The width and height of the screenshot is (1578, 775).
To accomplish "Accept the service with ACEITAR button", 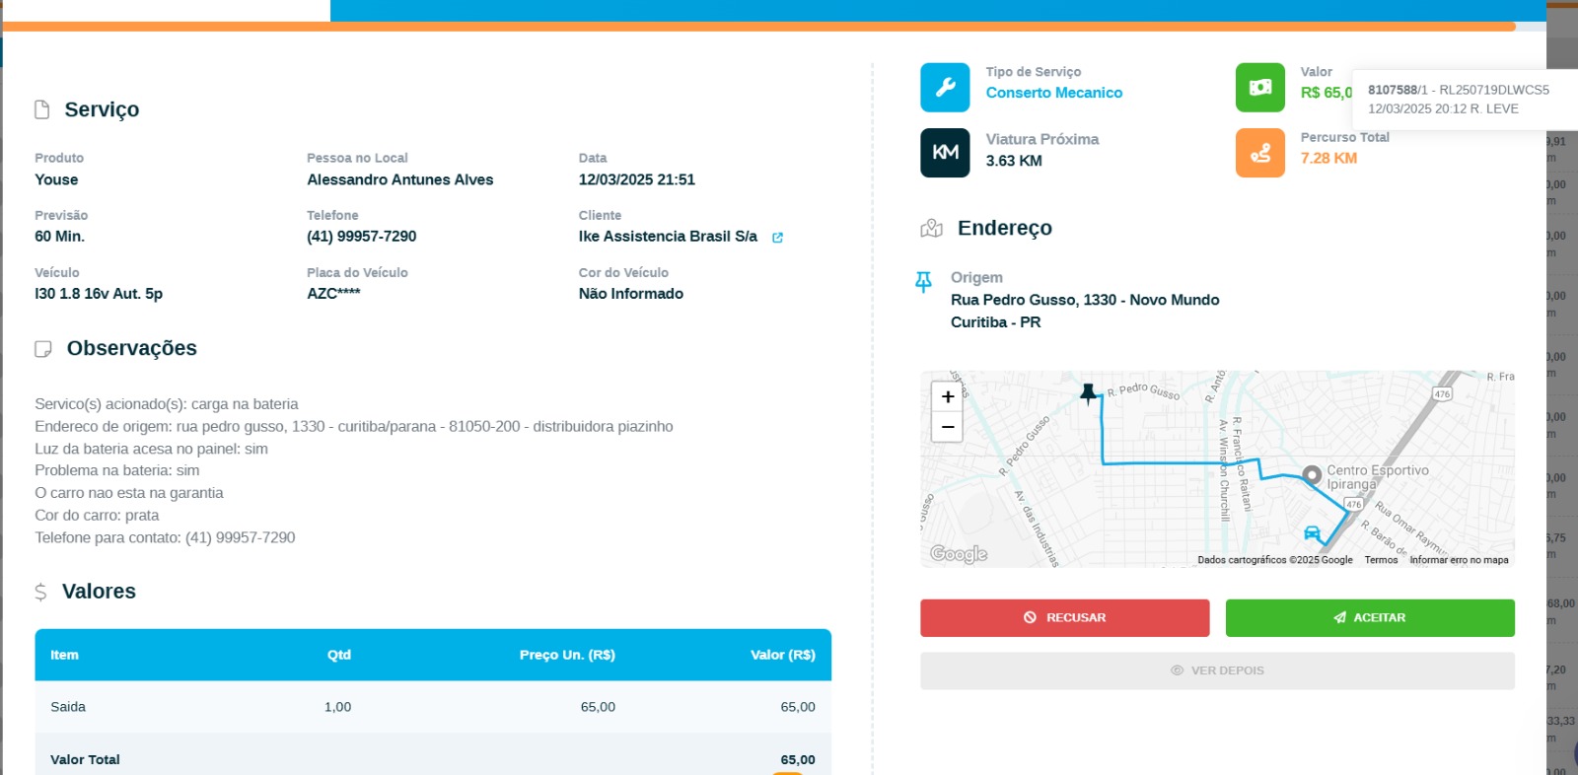I will (x=1369, y=618).
